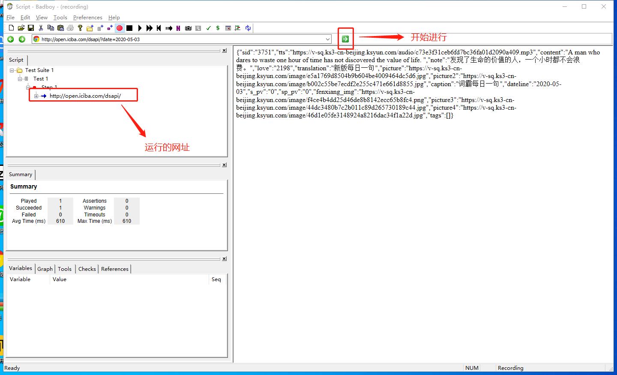Close the Summary panel with its x button
This screenshot has height=375, width=617.
point(224,165)
